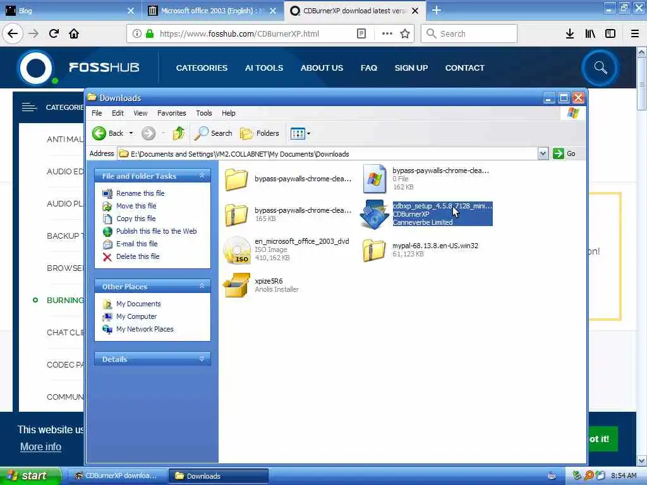Open the Back button history dropdown arrow
This screenshot has height=485, width=647.
[131, 133]
